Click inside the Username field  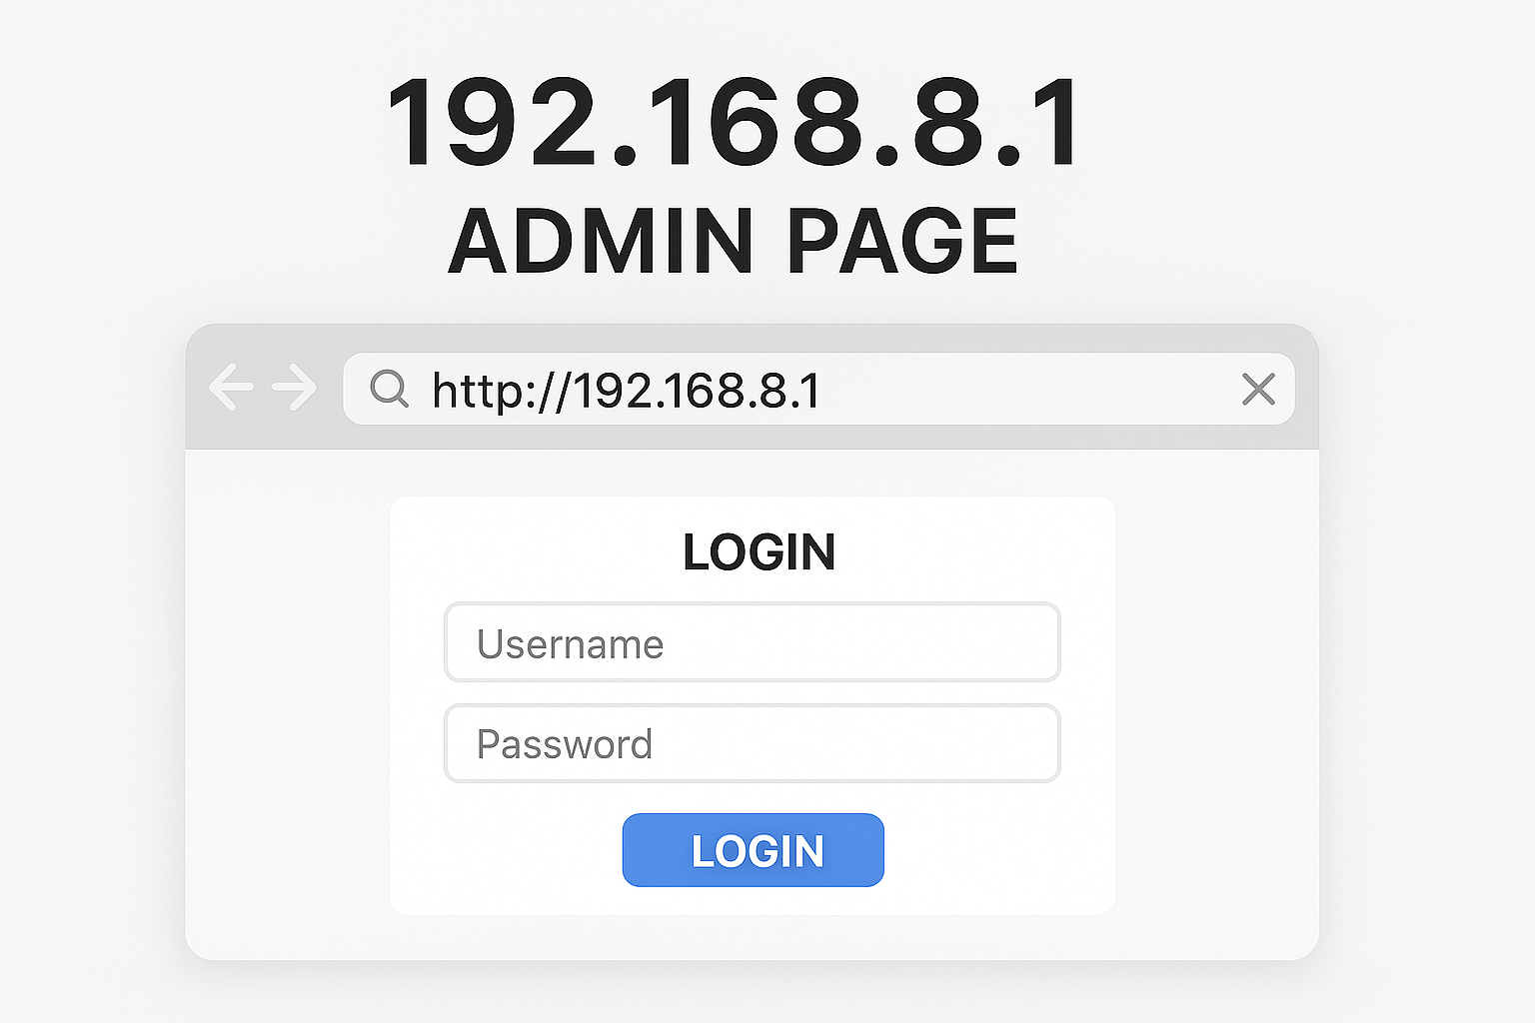point(753,642)
